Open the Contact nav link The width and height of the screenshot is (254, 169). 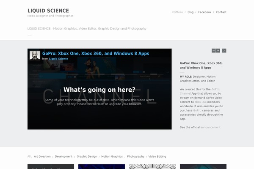221,12
